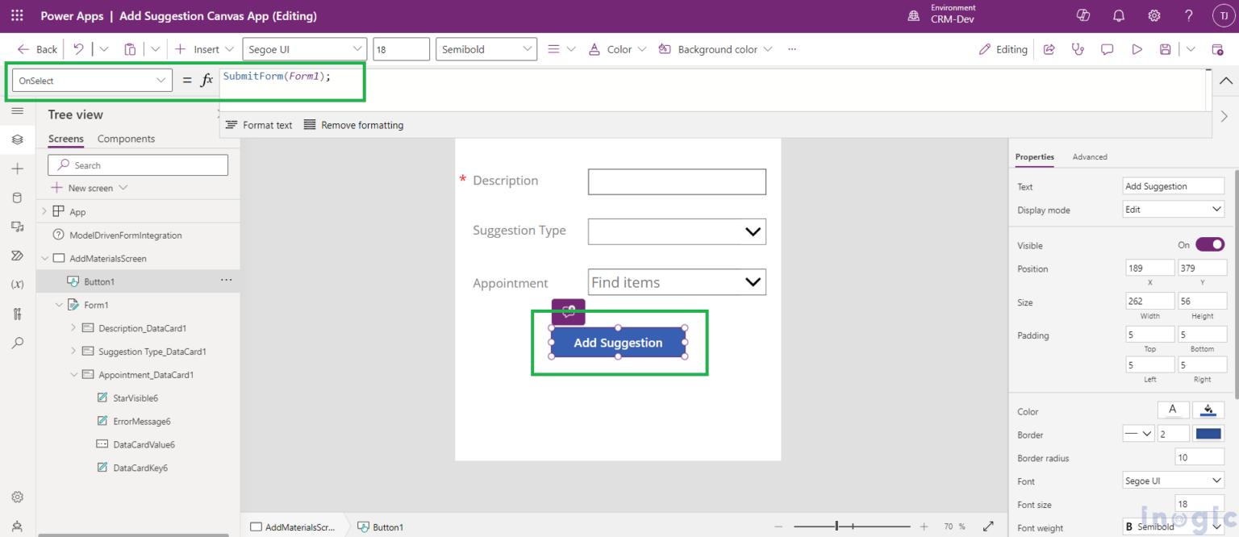Switch to the Advanced properties tab
Viewport: 1239px width, 537px height.
pos(1090,156)
